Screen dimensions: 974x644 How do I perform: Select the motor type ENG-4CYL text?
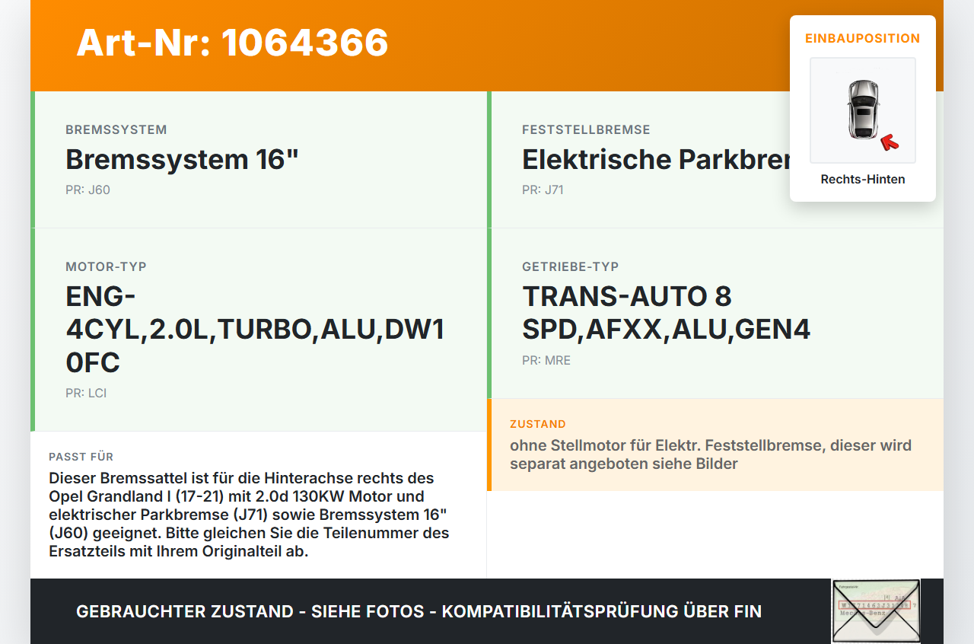click(x=255, y=330)
